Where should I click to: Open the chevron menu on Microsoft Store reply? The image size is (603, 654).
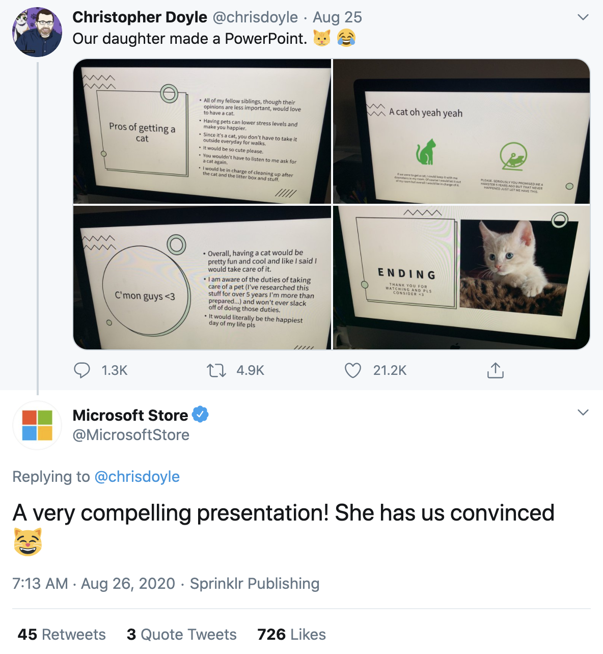pyautogui.click(x=583, y=413)
